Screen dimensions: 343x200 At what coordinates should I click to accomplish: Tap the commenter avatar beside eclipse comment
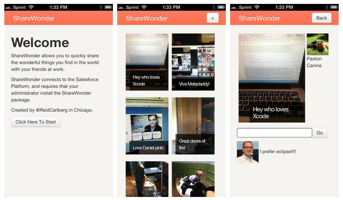tap(247, 152)
